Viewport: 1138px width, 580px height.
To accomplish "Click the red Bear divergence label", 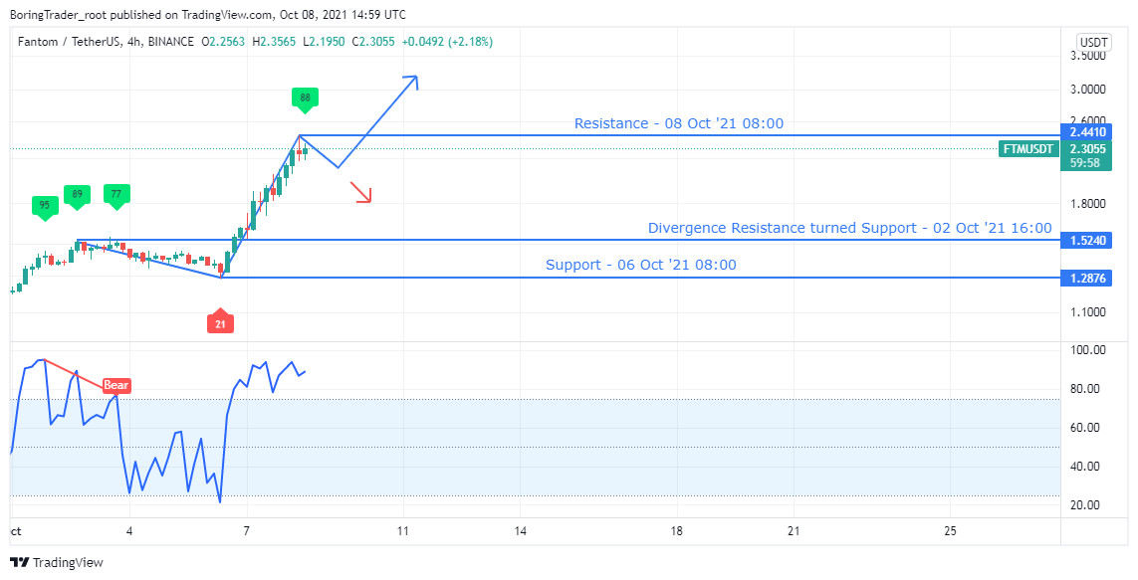I will 116,386.
